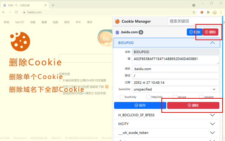Open the 更多 menu in Baidu nav
Viewport: 225px width, 141px height.
click(90, 22)
